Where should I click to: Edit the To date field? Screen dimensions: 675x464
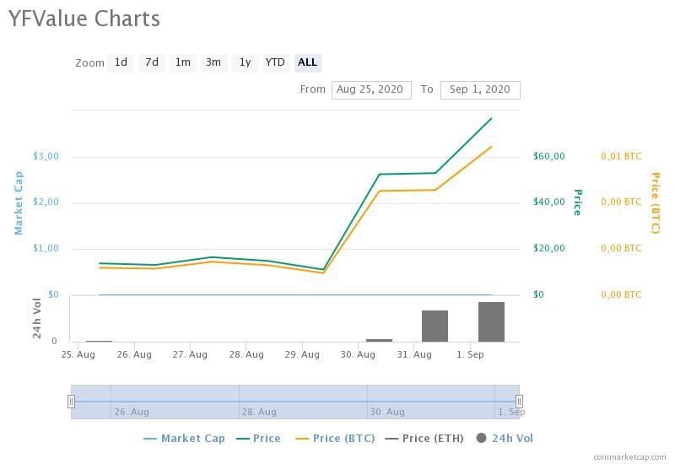pos(480,90)
